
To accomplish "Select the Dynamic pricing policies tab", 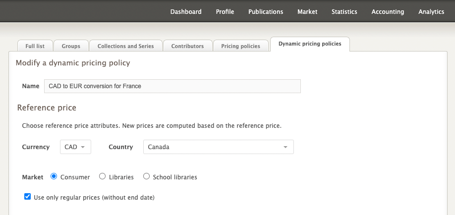I will click(x=310, y=44).
